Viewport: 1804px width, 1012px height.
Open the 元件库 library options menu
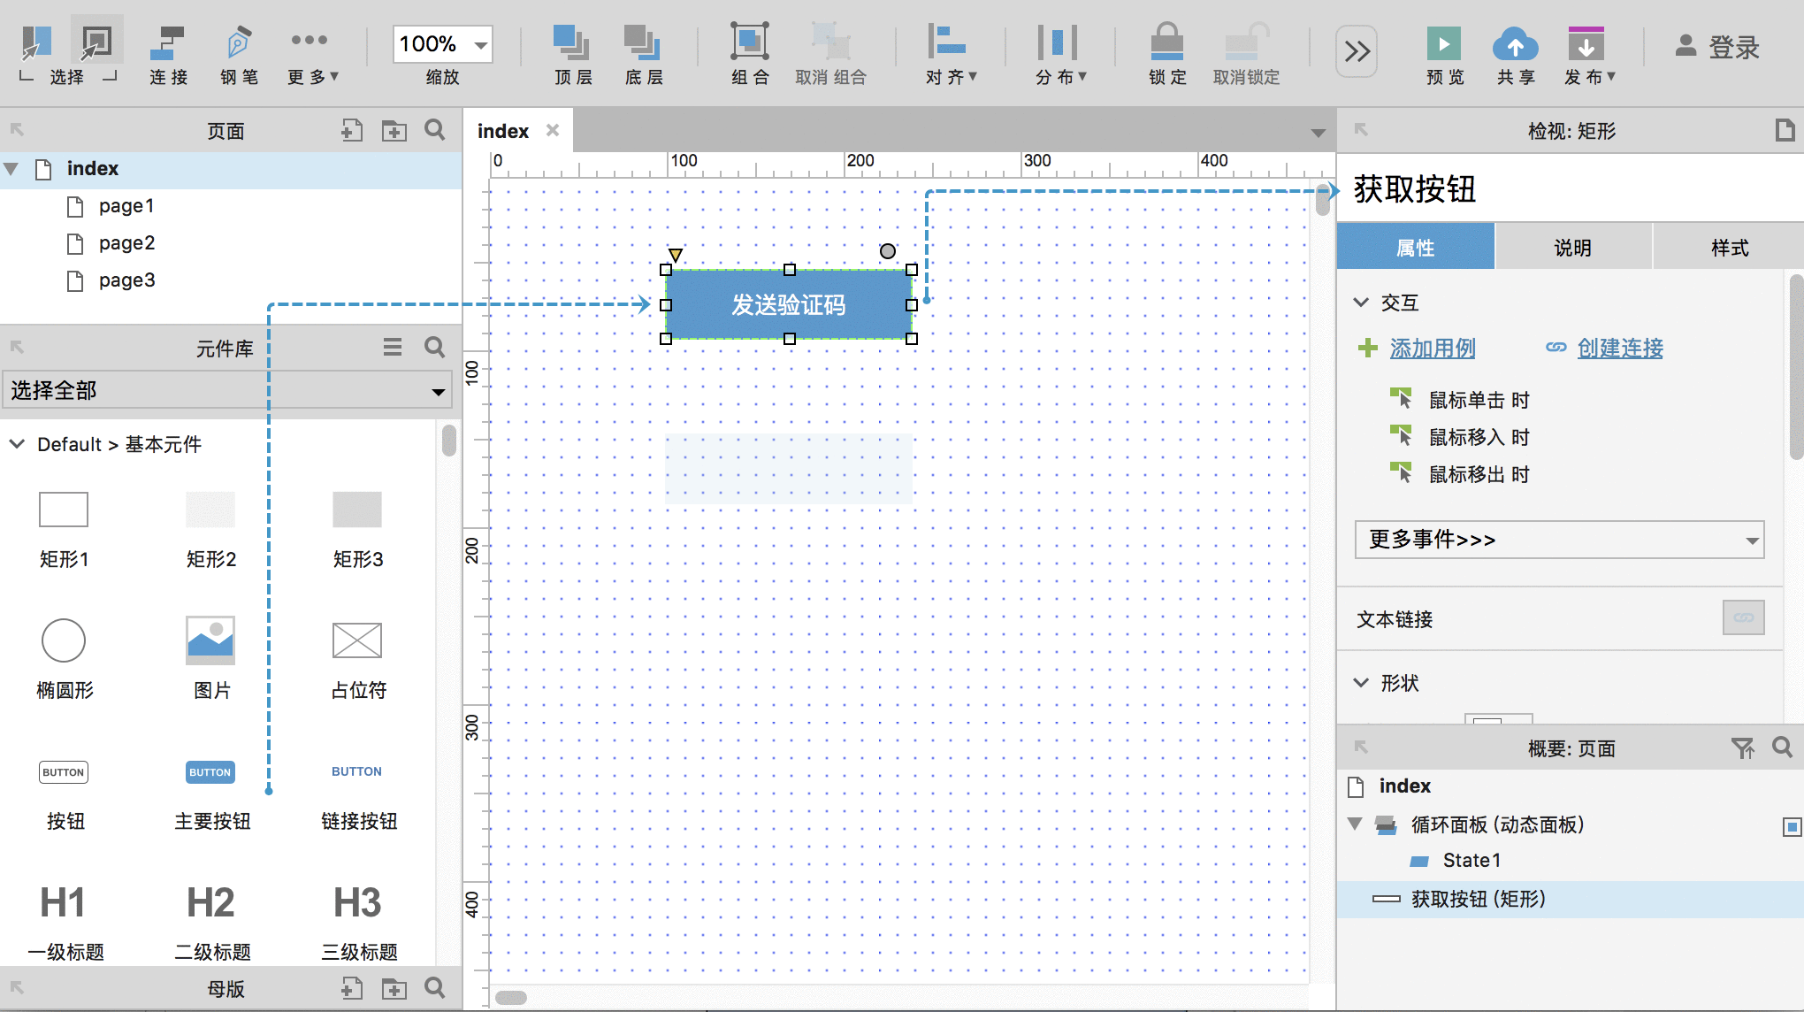click(393, 347)
